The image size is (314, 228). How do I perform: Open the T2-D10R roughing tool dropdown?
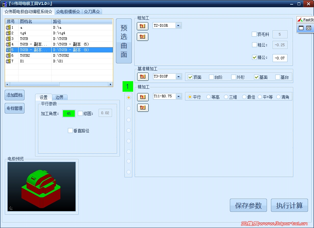coord(178,25)
